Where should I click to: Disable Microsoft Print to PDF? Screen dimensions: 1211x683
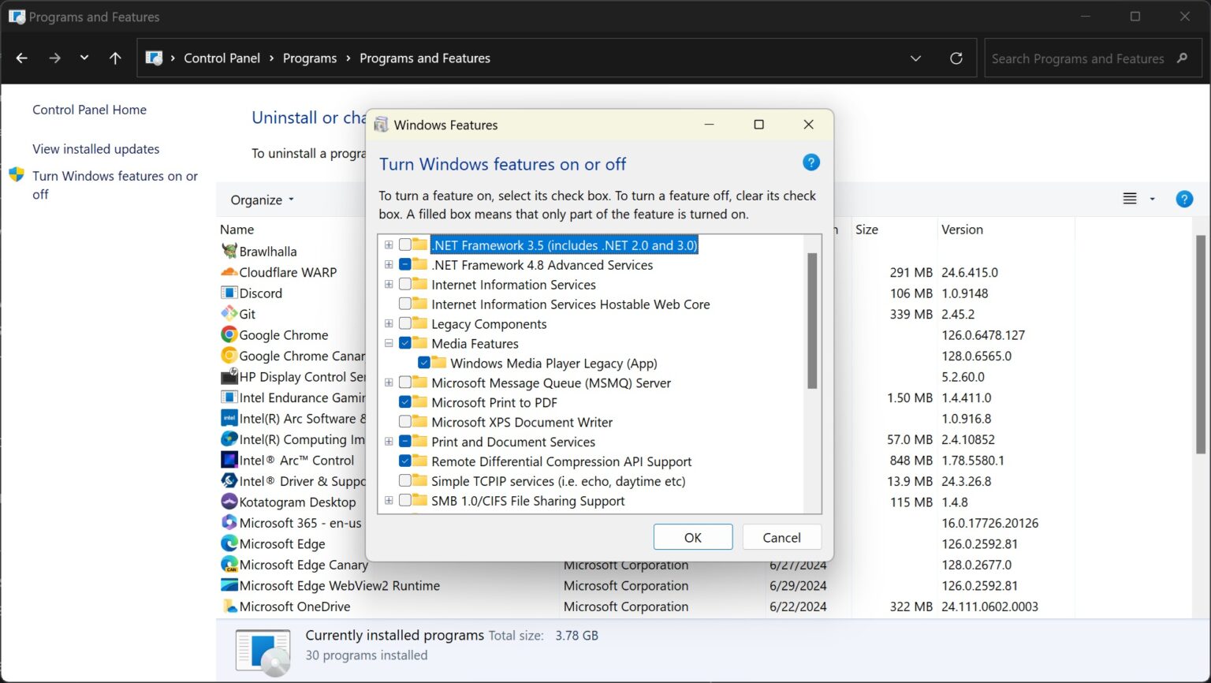tap(405, 402)
